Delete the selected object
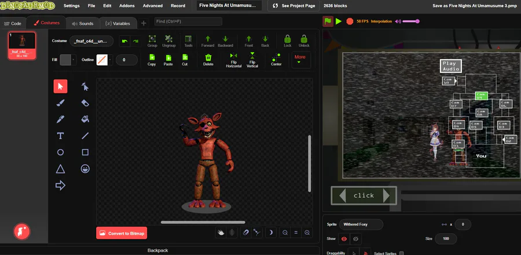Screen dimensions: 521x255 click(208, 60)
